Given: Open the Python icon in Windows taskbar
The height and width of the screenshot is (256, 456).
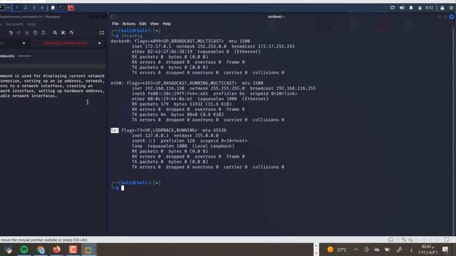Looking at the screenshot, I should (9, 250).
